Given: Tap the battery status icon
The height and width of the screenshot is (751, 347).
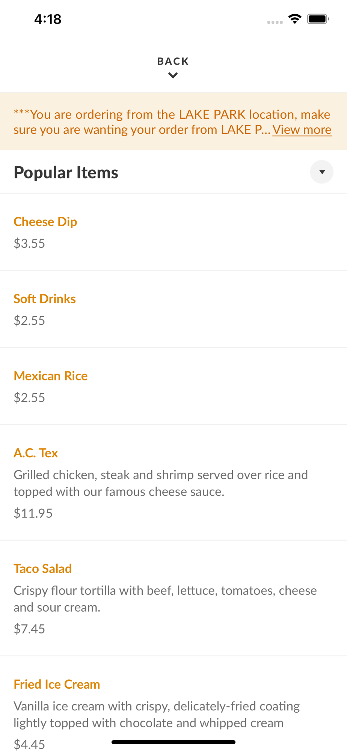Looking at the screenshot, I should pos(318,19).
